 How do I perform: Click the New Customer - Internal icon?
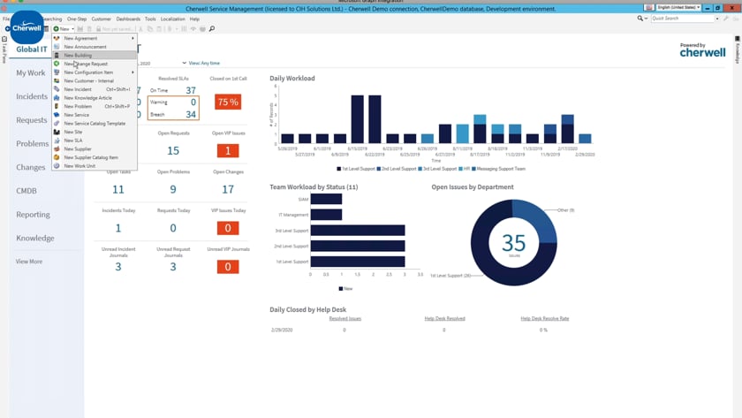pos(57,81)
